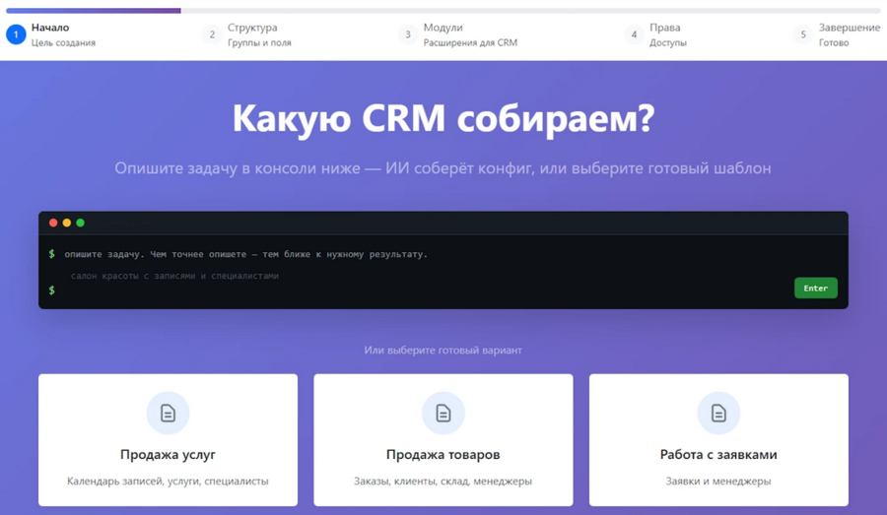Jump to the Завершение step label
Viewport: 887px width, 515px height.
pyautogui.click(x=849, y=28)
